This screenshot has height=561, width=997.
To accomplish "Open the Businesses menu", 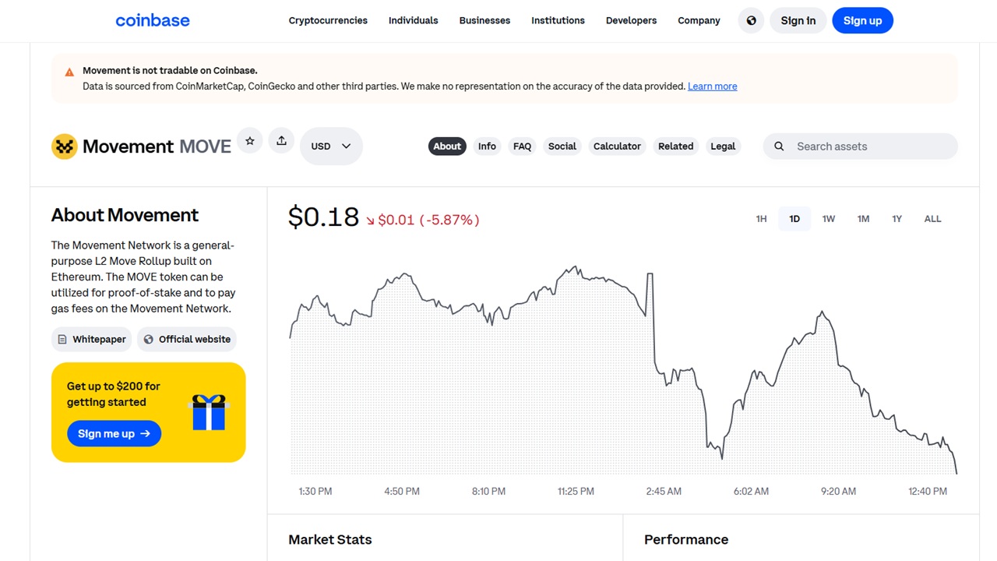I will [484, 20].
